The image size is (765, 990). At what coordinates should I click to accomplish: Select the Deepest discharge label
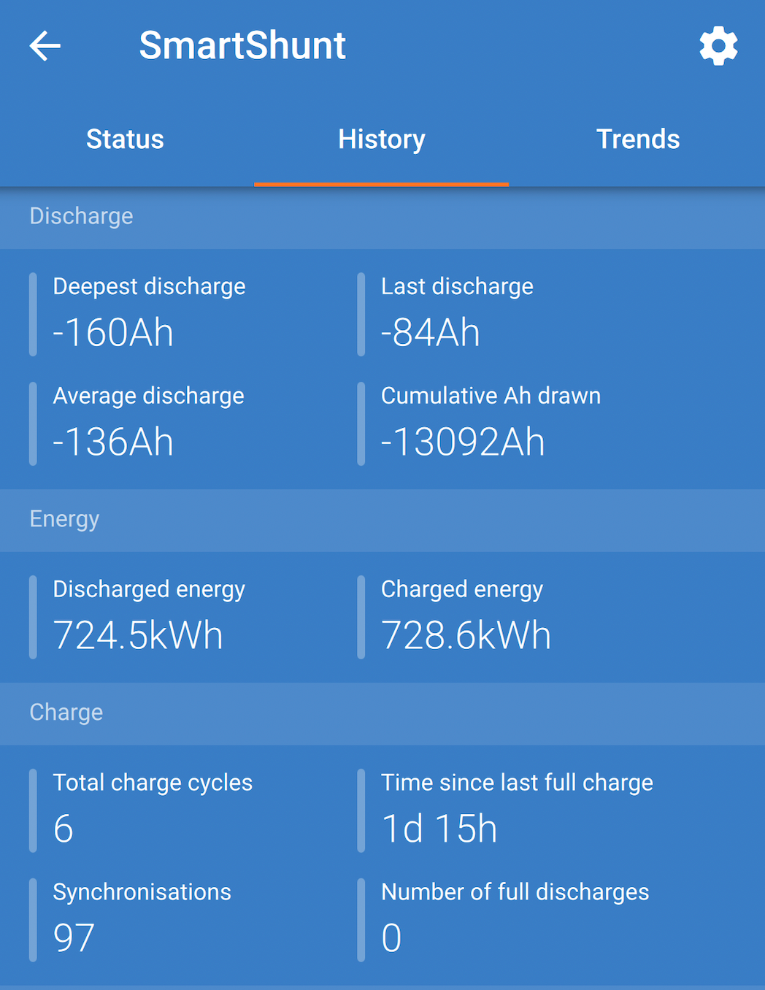[149, 286]
